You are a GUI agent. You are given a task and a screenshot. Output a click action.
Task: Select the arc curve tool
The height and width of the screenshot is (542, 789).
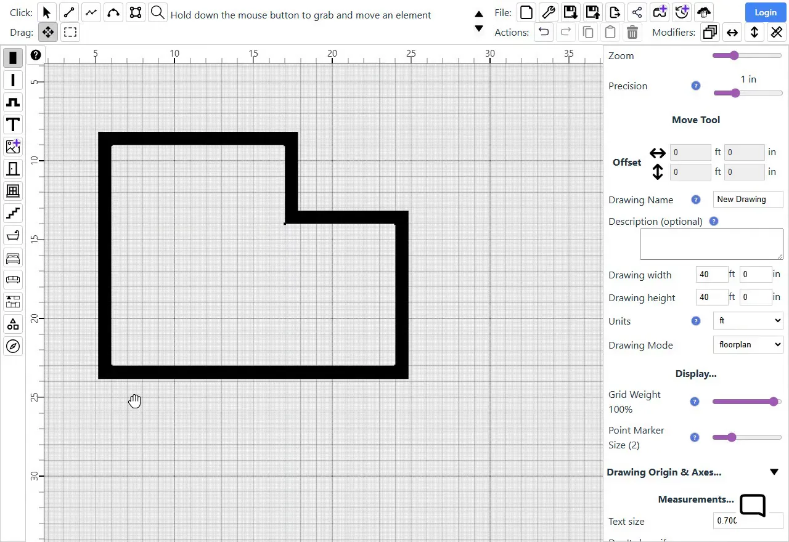pyautogui.click(x=113, y=12)
